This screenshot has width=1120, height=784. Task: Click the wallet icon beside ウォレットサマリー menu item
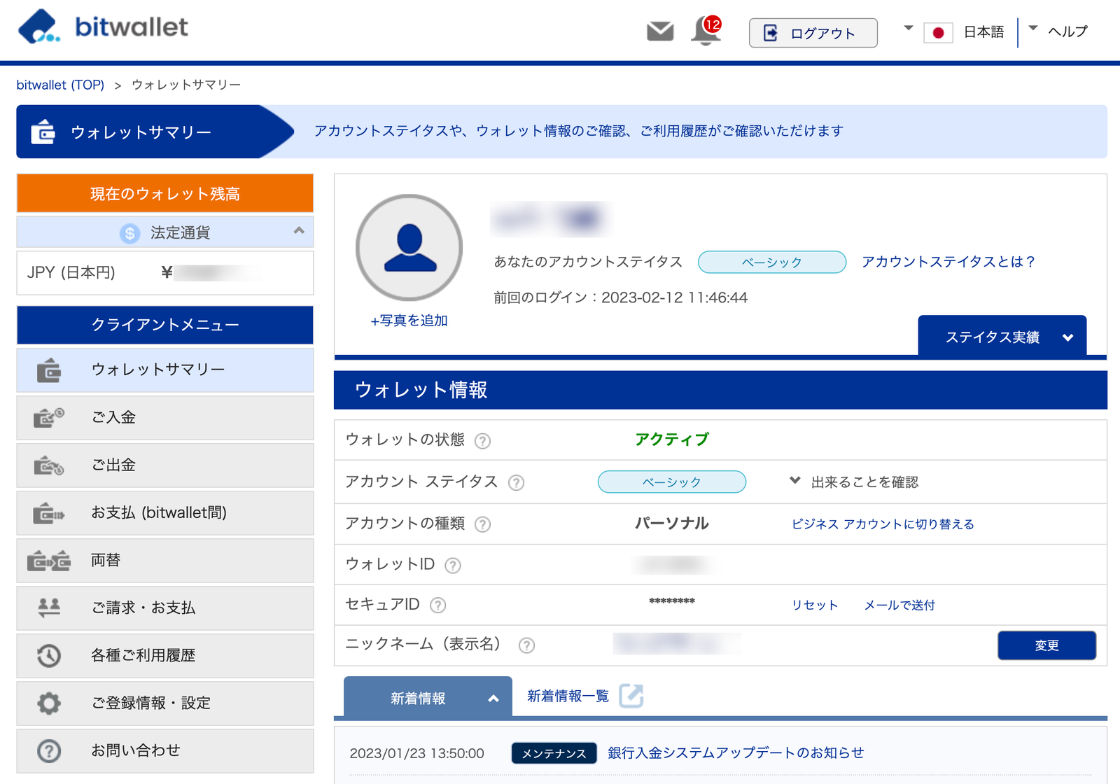click(49, 370)
